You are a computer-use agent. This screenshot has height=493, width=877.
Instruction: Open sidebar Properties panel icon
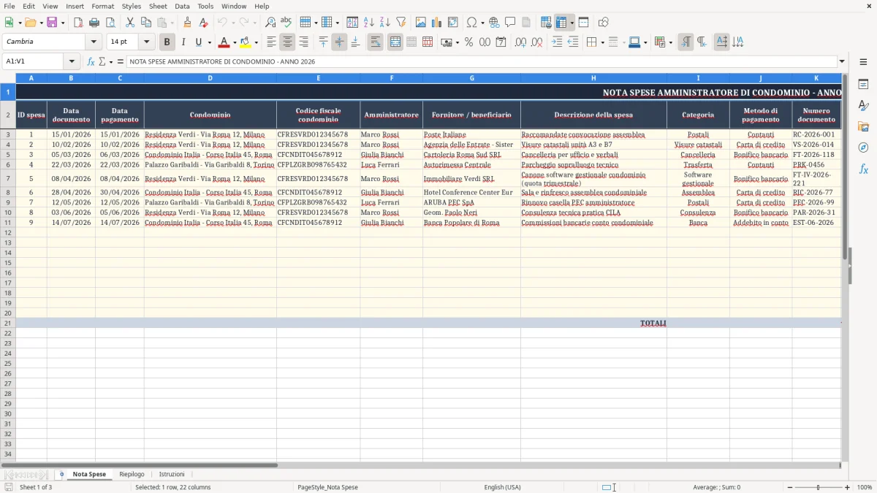pos(863,84)
